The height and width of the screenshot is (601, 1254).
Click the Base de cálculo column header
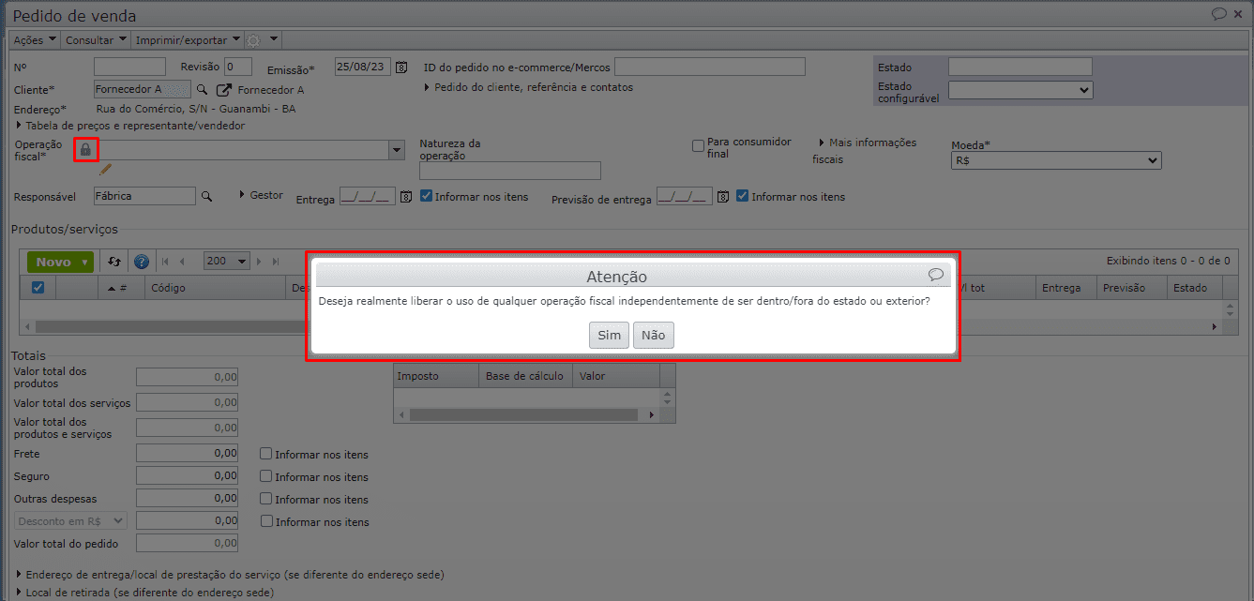[524, 376]
